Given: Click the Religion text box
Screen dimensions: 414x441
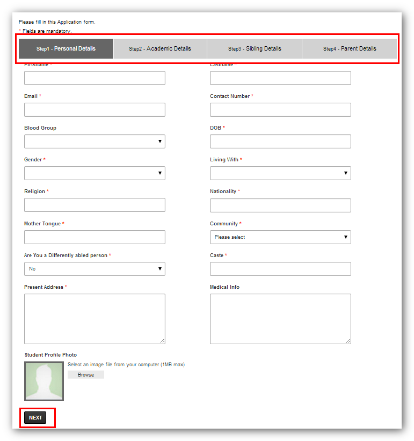Looking at the screenshot, I should [95, 205].
